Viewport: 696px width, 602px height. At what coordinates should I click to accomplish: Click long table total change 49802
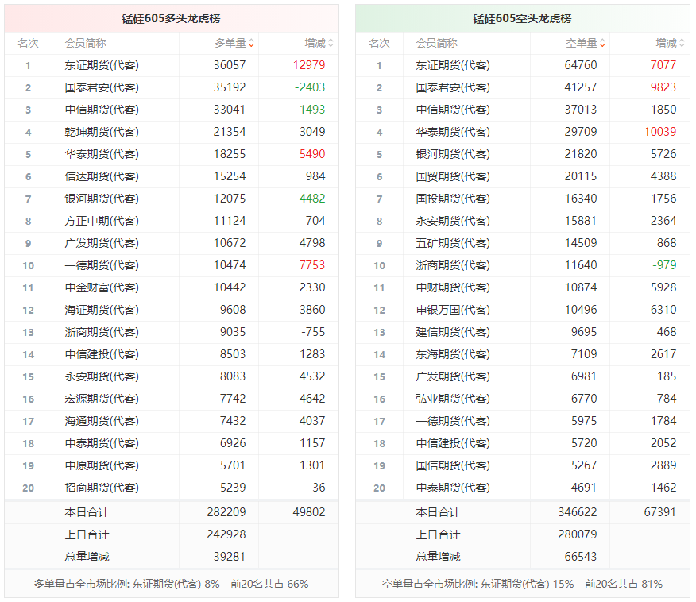click(x=309, y=512)
